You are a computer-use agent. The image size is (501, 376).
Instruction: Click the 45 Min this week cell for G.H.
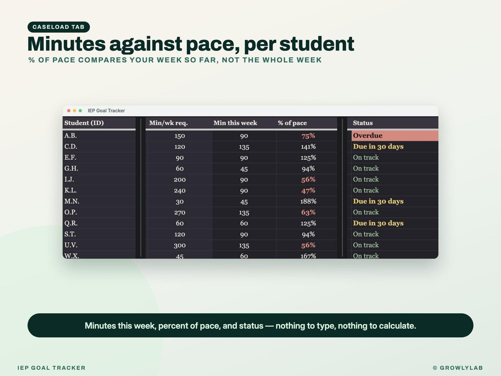coord(244,168)
